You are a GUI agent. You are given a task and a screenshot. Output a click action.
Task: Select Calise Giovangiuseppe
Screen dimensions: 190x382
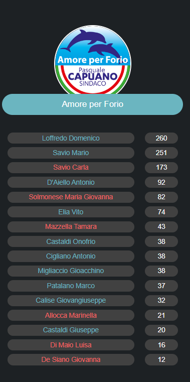pos(71,300)
